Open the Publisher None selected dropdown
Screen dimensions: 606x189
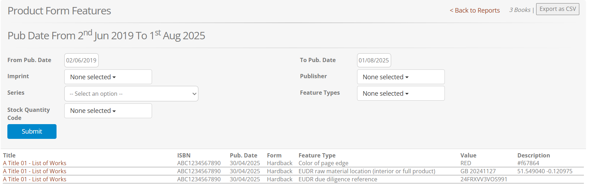(x=401, y=77)
